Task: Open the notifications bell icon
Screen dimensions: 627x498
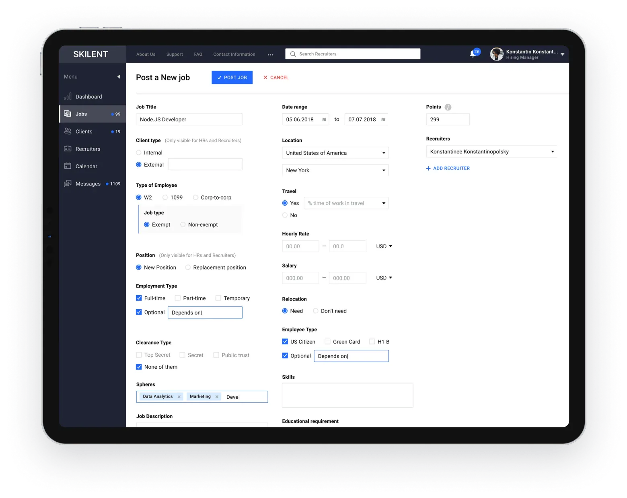Action: [473, 54]
